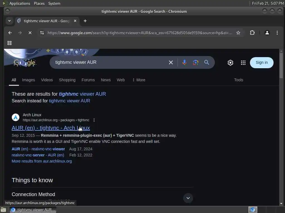The width and height of the screenshot is (285, 213).
Task: Open the three-dot menu beside the aur.archlinux.org URL
Action: 94,120
